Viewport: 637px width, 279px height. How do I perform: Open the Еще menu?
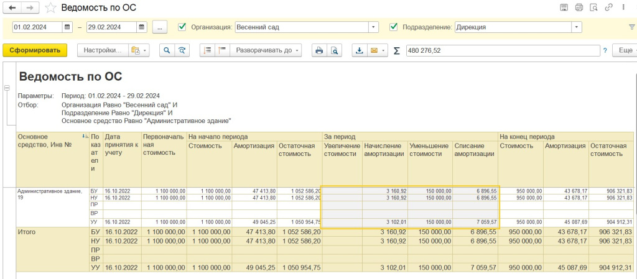626,50
